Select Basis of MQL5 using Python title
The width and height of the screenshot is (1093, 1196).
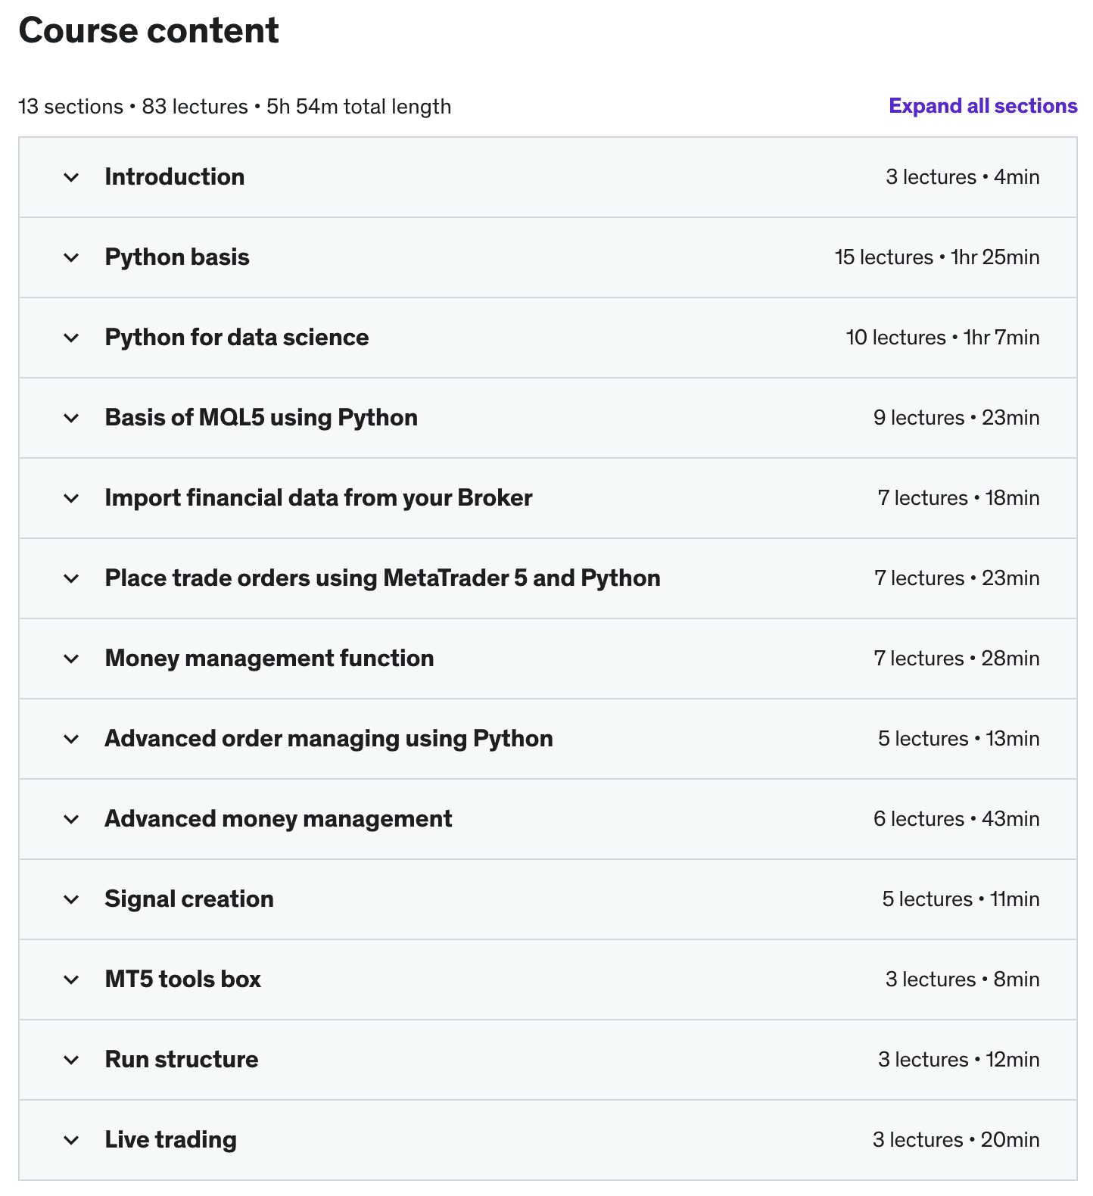point(261,418)
